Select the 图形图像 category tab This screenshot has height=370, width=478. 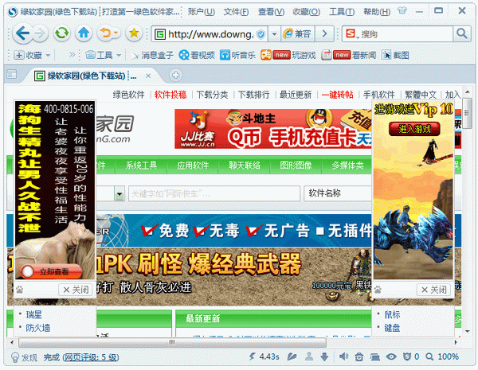[x=296, y=166]
